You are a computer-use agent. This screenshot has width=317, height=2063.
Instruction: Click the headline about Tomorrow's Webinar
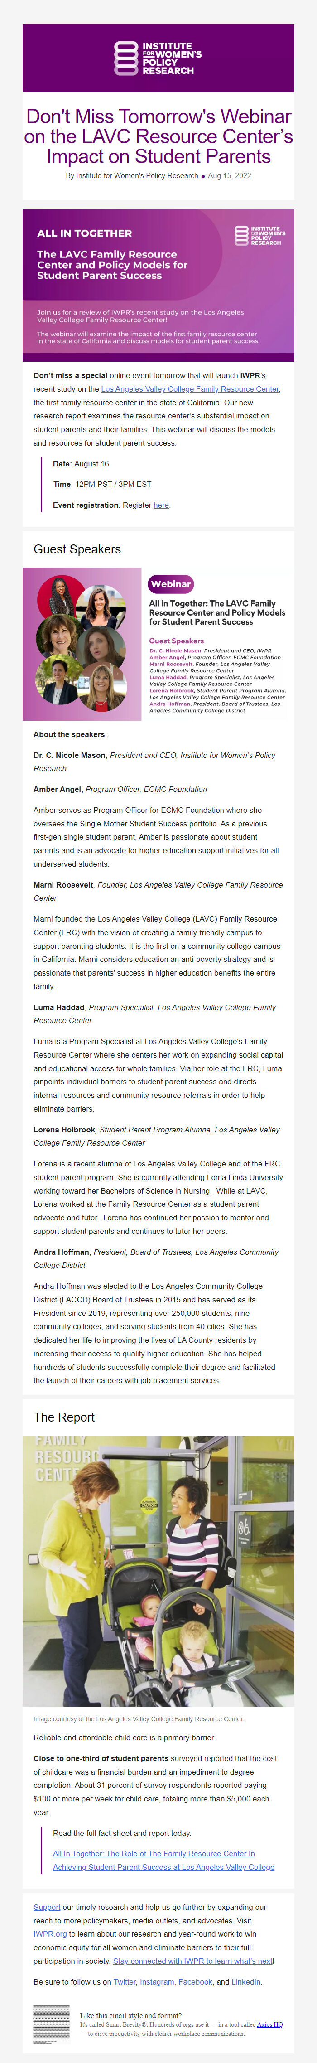tap(158, 136)
